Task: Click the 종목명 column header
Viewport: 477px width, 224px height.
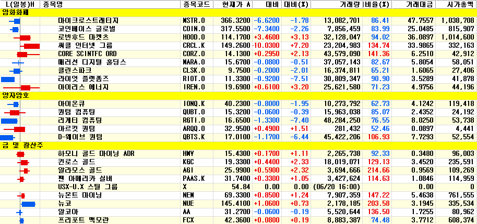Action: [111, 5]
